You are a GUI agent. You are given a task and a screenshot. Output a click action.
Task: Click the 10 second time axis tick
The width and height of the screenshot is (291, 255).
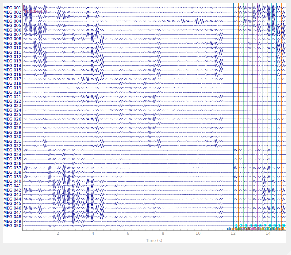click(x=198, y=233)
